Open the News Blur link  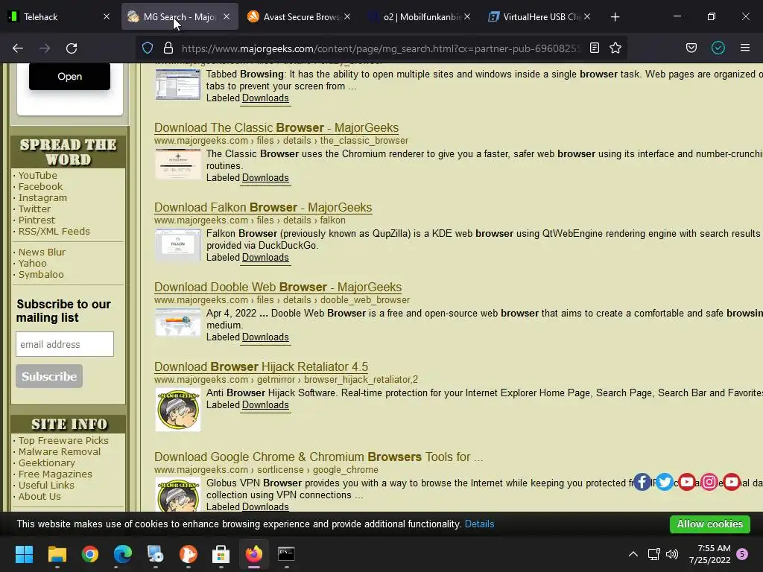(x=42, y=252)
